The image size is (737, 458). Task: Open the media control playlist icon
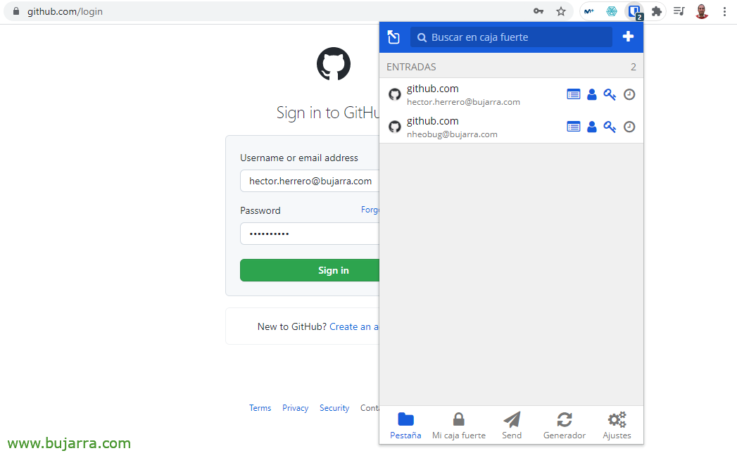coord(679,11)
